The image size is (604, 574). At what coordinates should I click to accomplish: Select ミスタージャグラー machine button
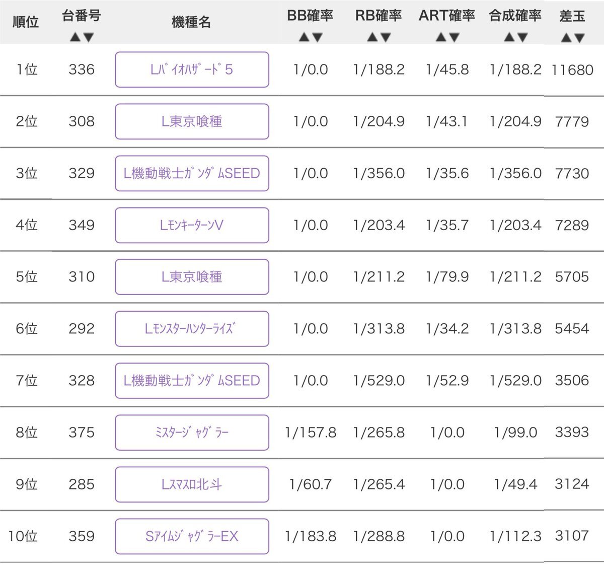coord(192,433)
